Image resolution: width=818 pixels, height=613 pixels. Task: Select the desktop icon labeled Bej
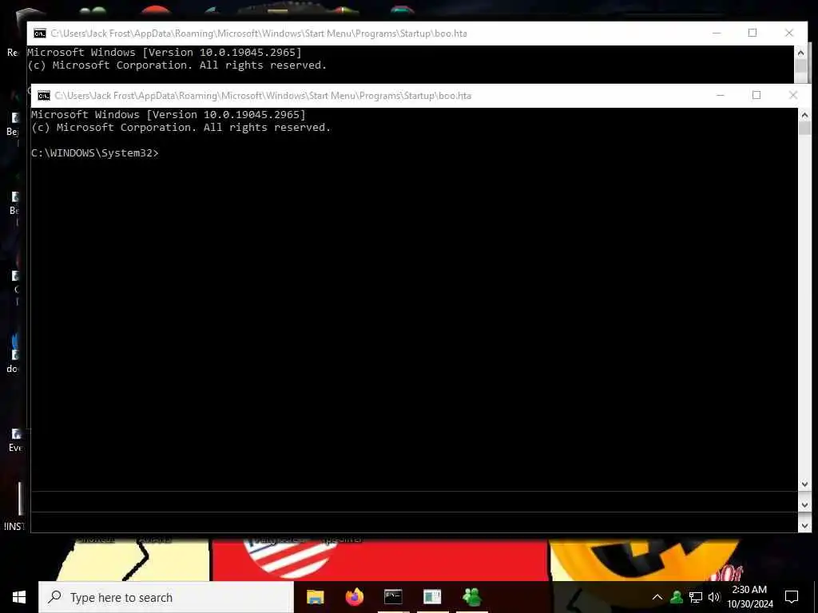13,125
